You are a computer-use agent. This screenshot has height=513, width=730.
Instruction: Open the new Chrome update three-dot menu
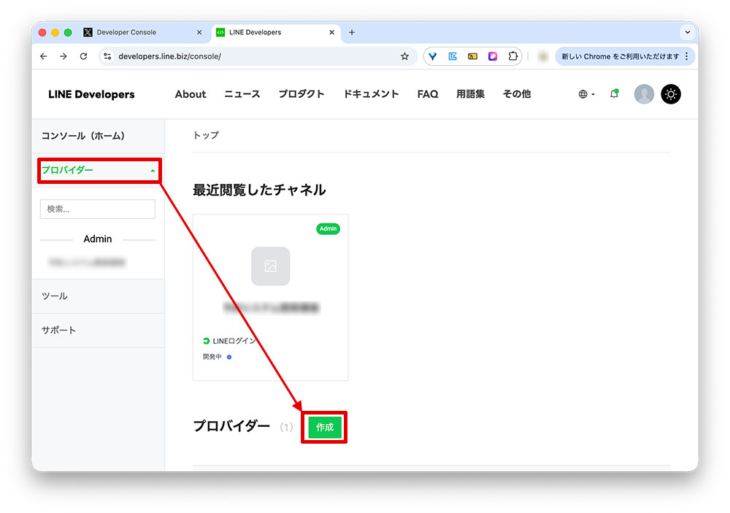[687, 56]
